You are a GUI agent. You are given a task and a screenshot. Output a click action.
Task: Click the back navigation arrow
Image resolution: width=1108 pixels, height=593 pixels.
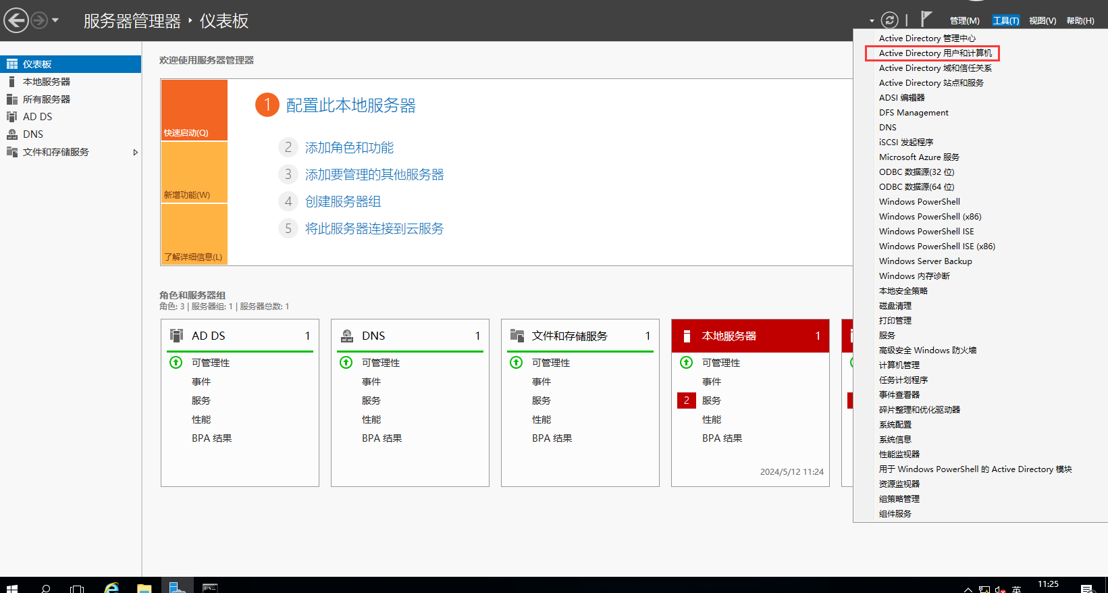pyautogui.click(x=16, y=20)
